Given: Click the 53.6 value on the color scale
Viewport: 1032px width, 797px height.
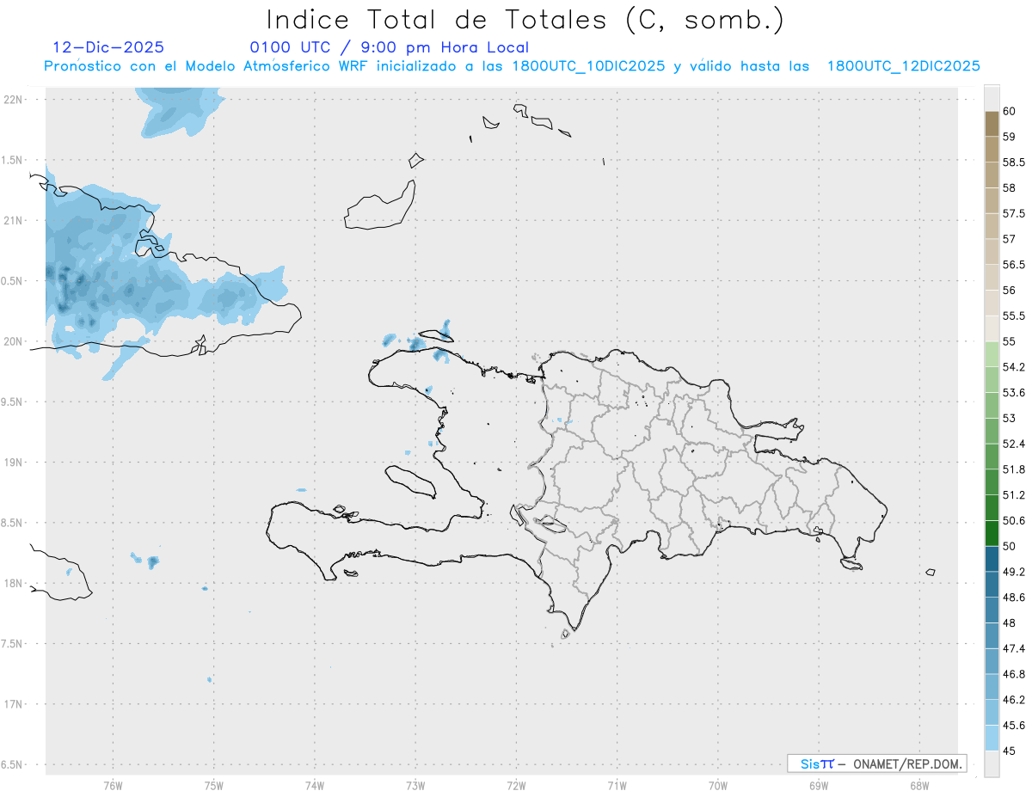Looking at the screenshot, I should (1013, 392).
